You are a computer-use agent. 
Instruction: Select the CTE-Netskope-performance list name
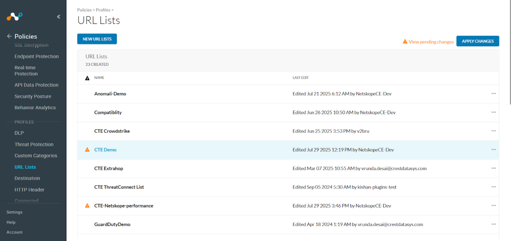(x=124, y=206)
